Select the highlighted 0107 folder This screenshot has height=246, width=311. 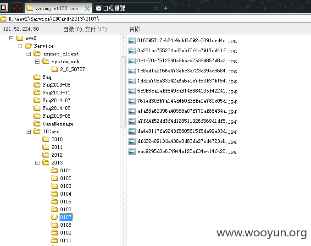(66, 217)
